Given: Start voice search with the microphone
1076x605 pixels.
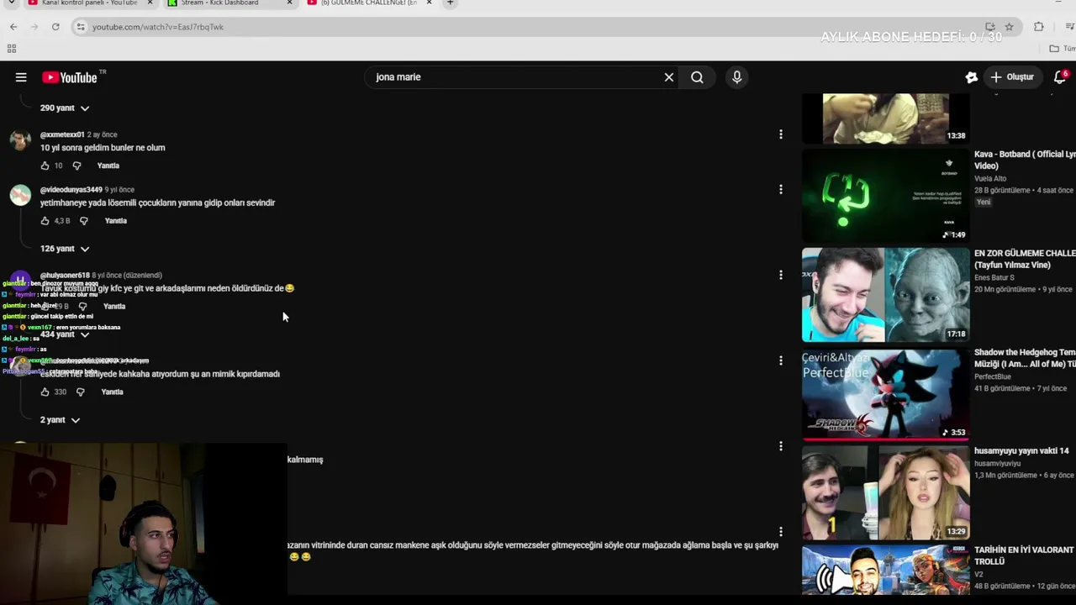Looking at the screenshot, I should [736, 77].
